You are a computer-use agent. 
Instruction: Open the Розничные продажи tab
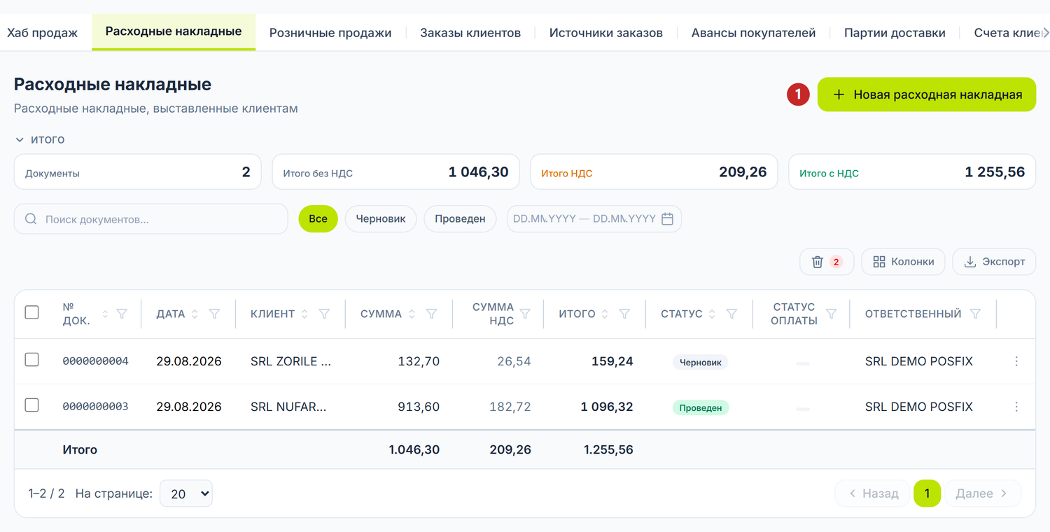[x=330, y=33]
